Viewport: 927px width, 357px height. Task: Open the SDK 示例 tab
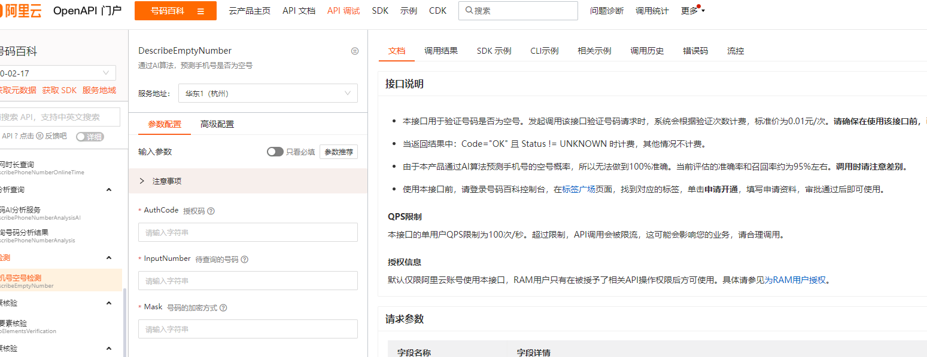click(x=494, y=51)
